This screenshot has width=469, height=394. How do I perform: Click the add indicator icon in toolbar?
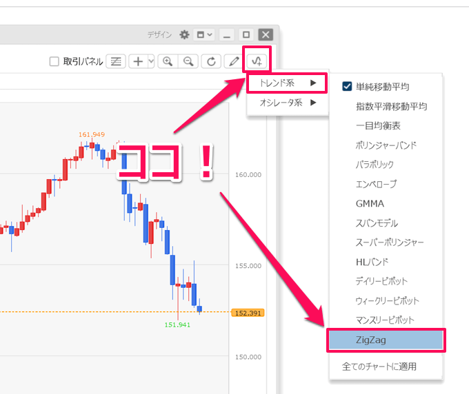(x=257, y=61)
